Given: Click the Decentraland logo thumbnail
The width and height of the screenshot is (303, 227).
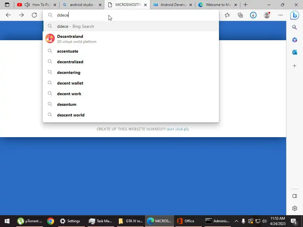Looking at the screenshot, I should 50,38.
